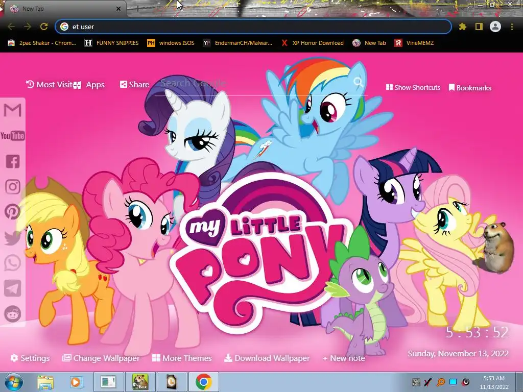Image resolution: width=523 pixels, height=392 pixels.
Task: Add a New note
Action: pos(344,358)
